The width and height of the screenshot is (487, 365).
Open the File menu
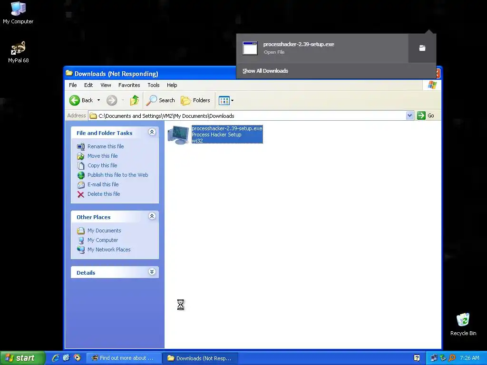point(73,85)
